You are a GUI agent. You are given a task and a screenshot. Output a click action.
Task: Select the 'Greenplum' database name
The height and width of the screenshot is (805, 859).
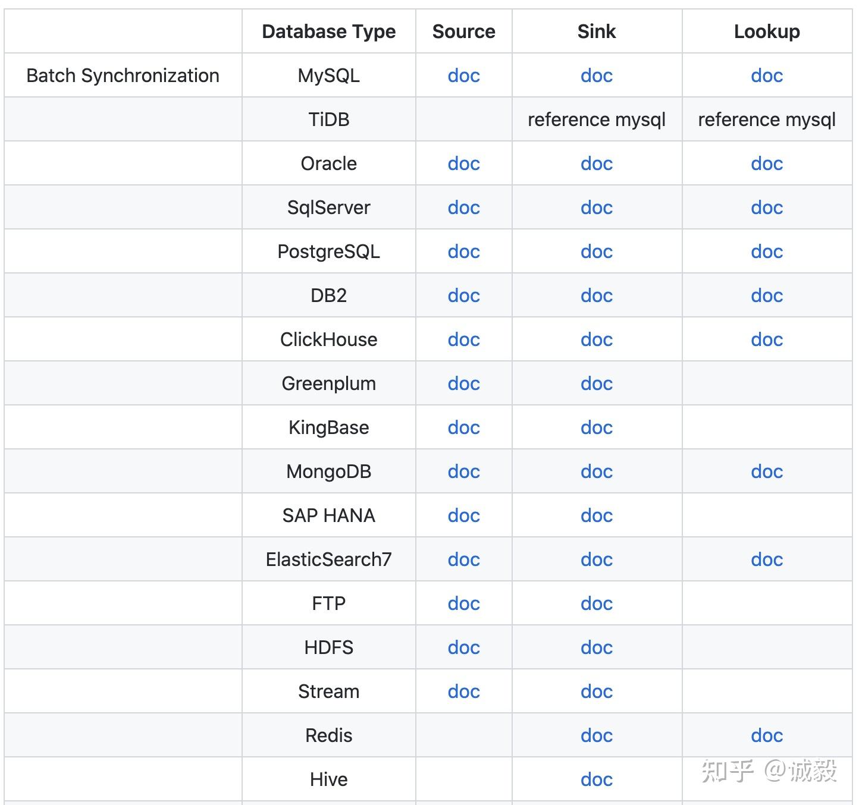[x=329, y=383]
